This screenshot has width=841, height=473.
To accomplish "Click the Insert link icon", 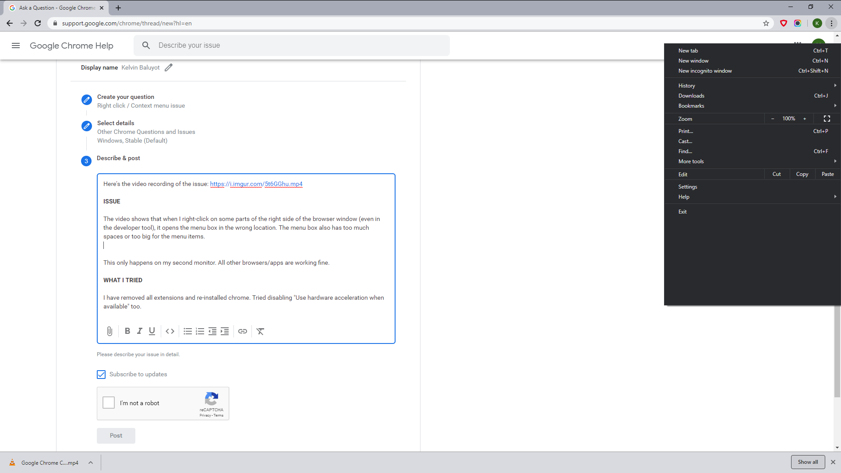I will tap(242, 331).
